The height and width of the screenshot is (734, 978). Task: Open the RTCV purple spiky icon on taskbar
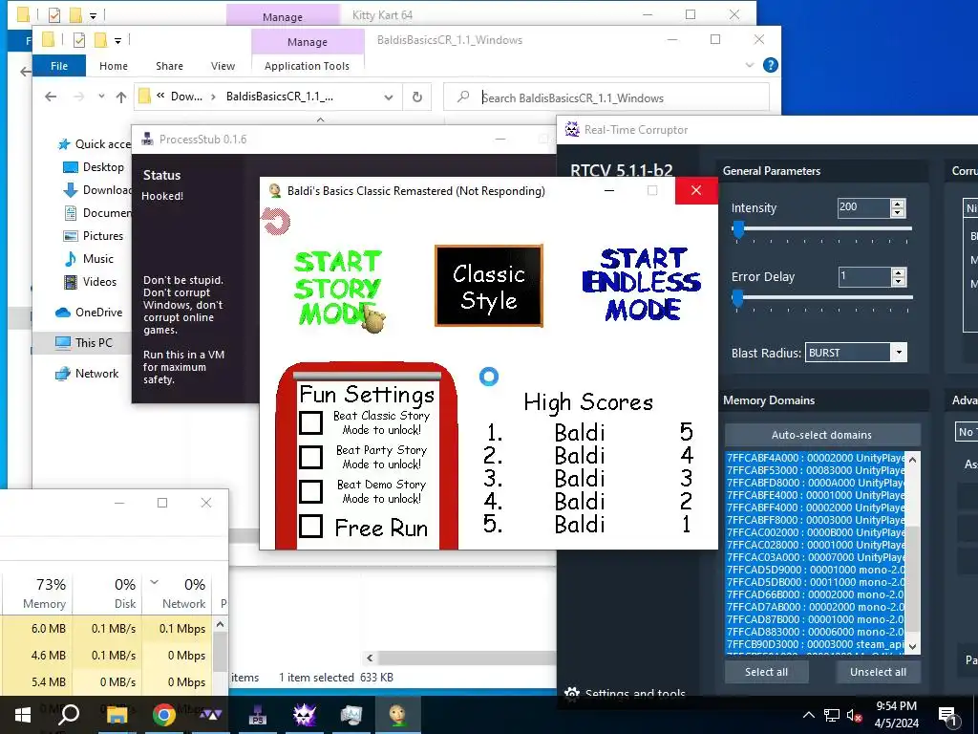[304, 715]
